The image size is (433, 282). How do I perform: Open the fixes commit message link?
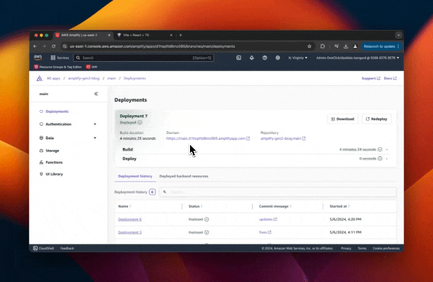tap(262, 233)
